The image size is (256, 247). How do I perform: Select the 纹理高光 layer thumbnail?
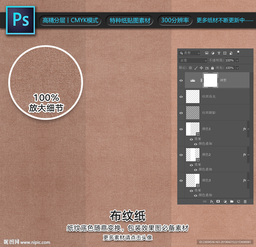[193, 96]
